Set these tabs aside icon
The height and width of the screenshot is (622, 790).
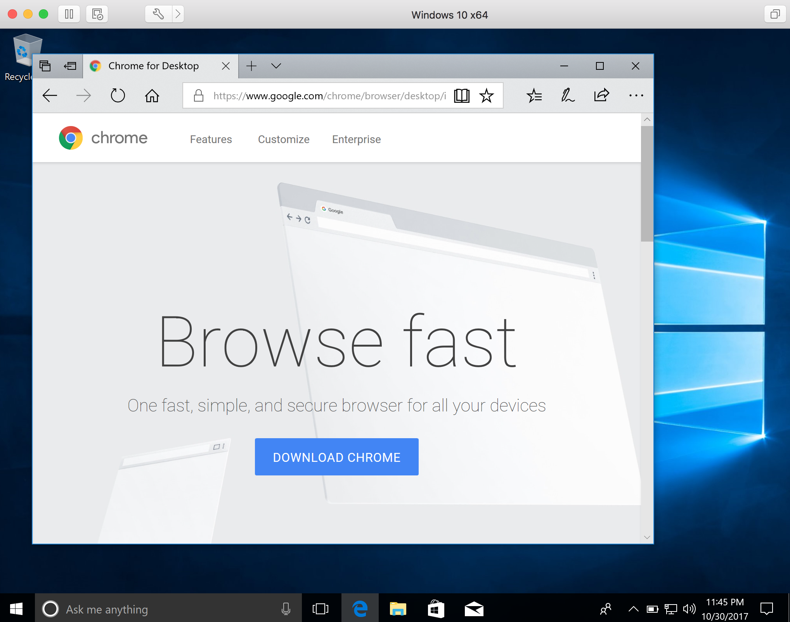tap(70, 66)
